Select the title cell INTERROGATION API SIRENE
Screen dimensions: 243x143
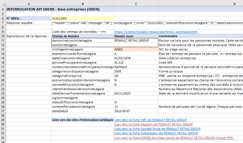tap(53, 9)
